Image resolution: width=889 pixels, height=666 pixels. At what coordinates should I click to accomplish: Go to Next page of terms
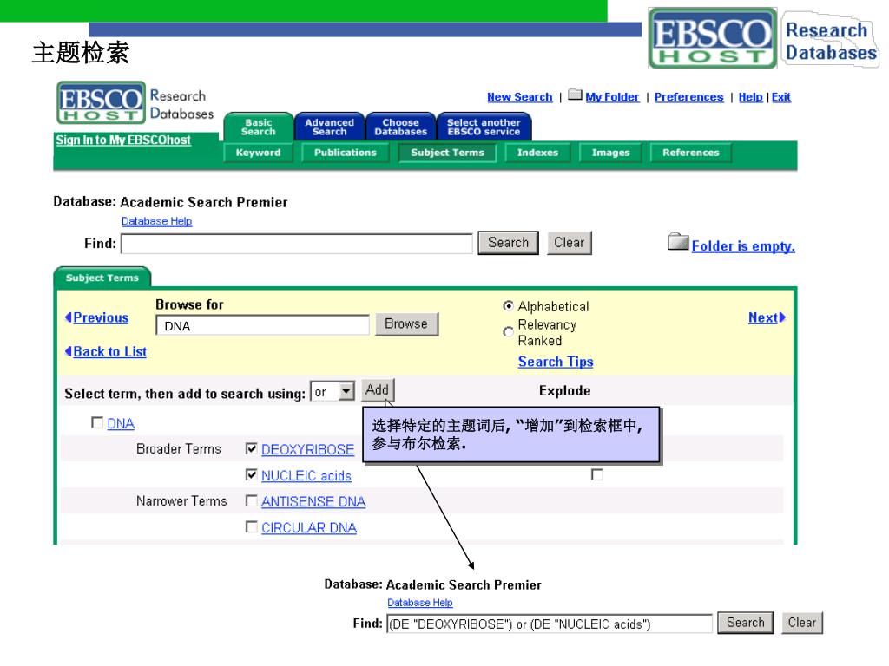(x=763, y=317)
